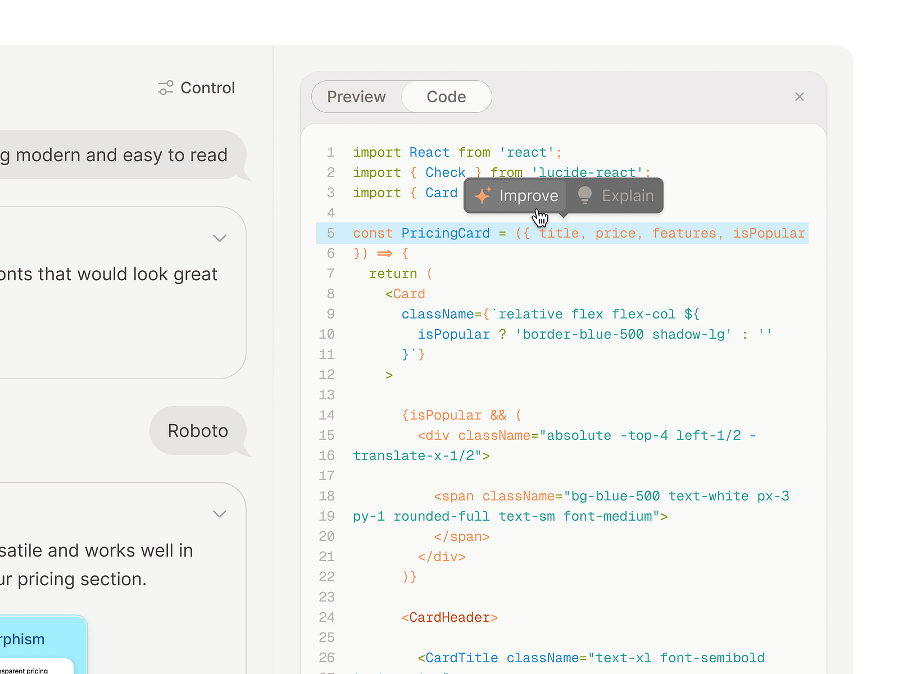This screenshot has height=674, width=899.
Task: Click the lightbulb icon beside Explain
Action: (x=584, y=195)
